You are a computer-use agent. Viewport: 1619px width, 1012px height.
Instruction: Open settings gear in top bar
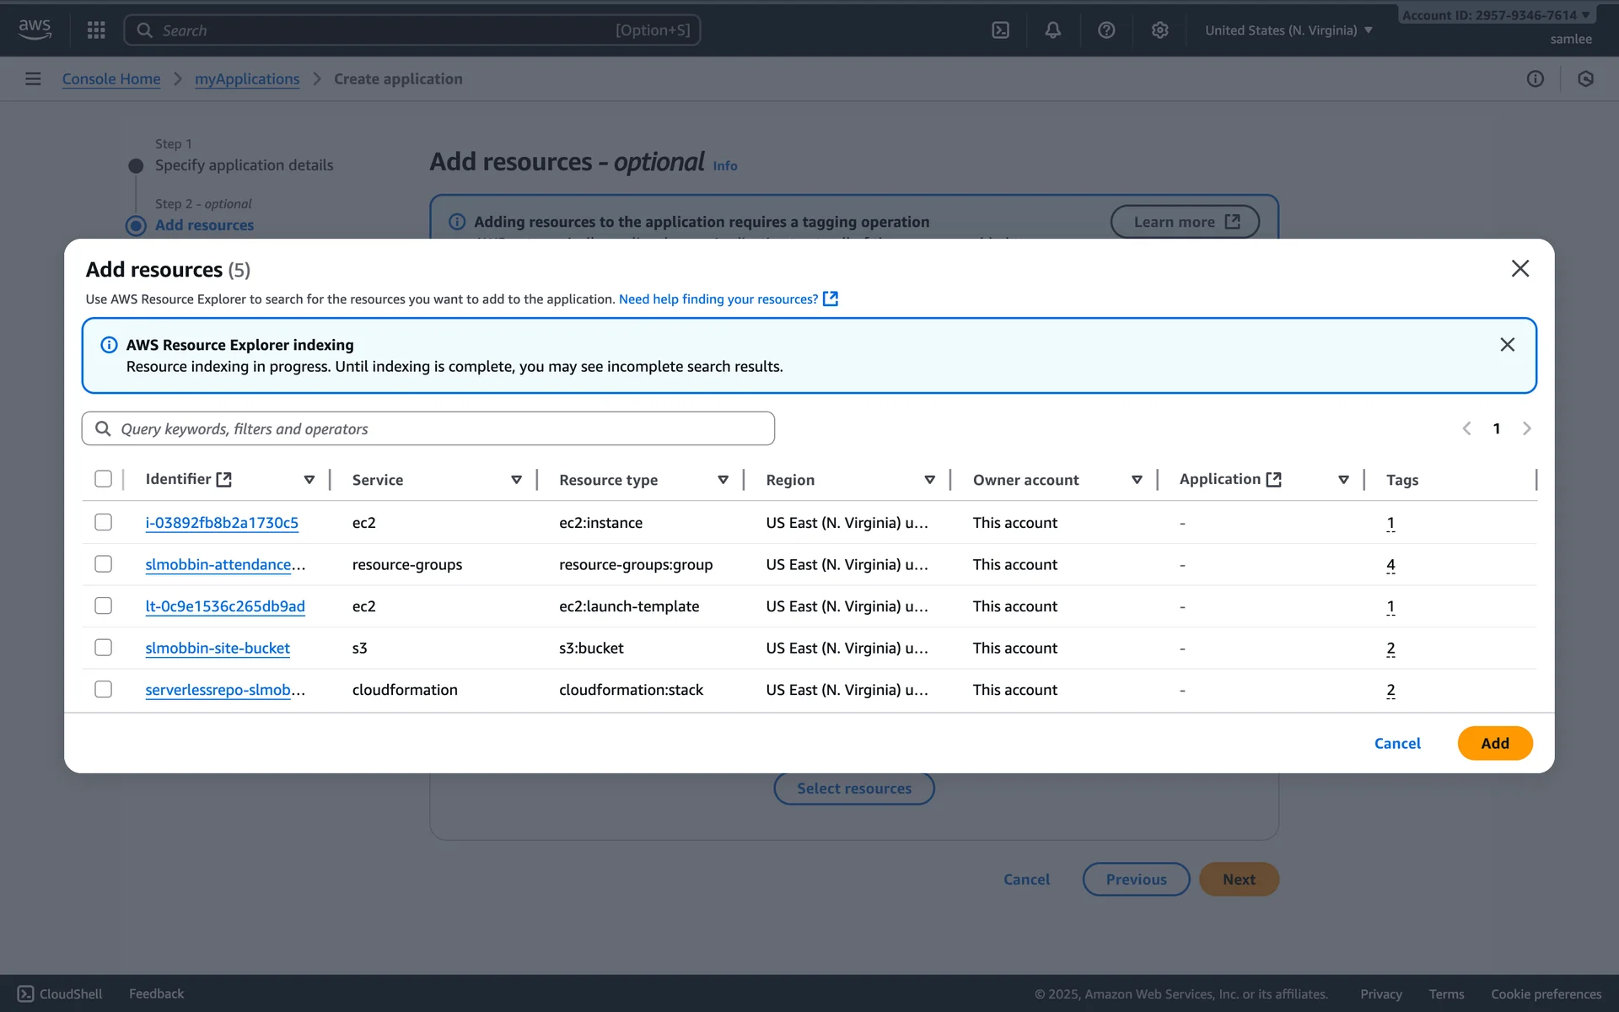[x=1159, y=30]
